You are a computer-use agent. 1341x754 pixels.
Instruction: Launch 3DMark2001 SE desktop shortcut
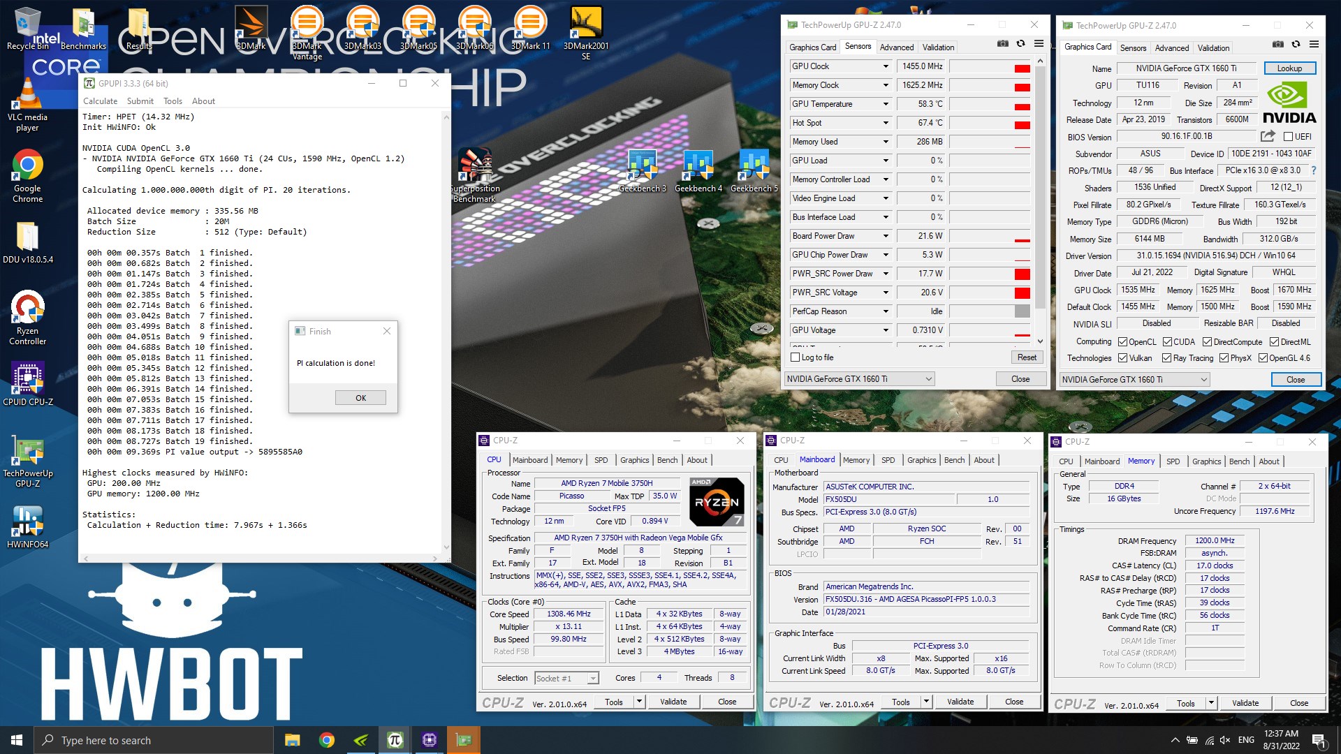(x=586, y=33)
